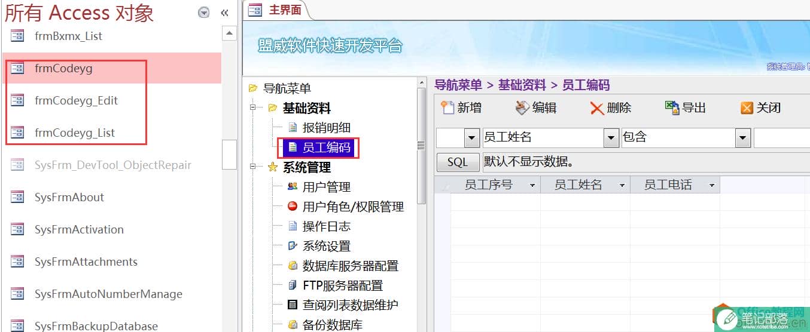810x332 pixels.
Task: Click the 导出 export icon
Action: 672,107
